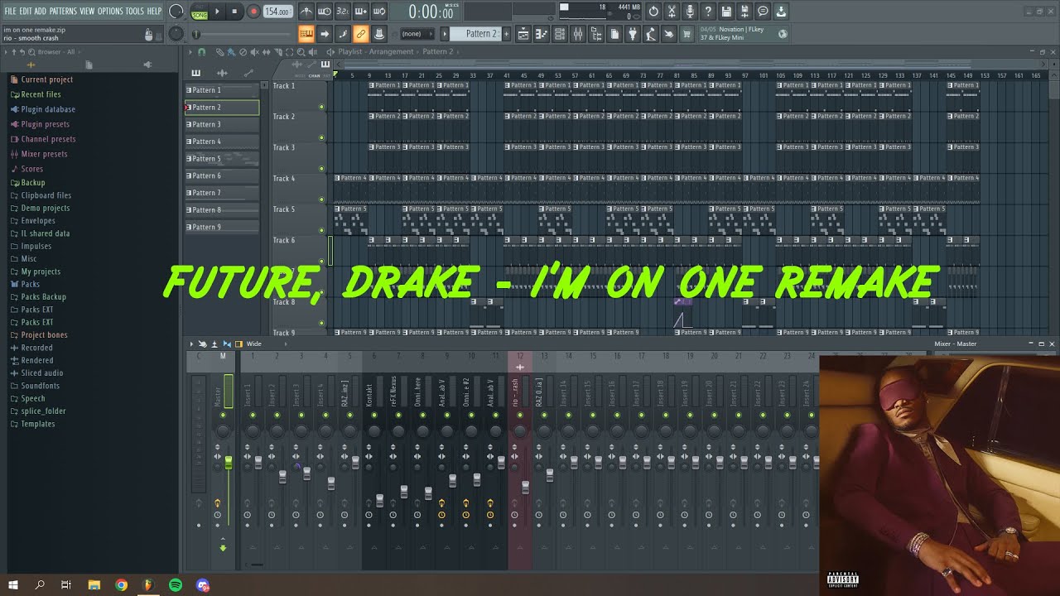Screen dimensions: 1060x596
Task: Select the playlist draw pencil tool
Action: [219, 52]
